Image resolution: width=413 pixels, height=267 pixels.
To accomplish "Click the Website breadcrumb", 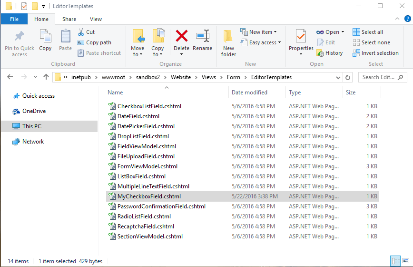I will click(181, 77).
